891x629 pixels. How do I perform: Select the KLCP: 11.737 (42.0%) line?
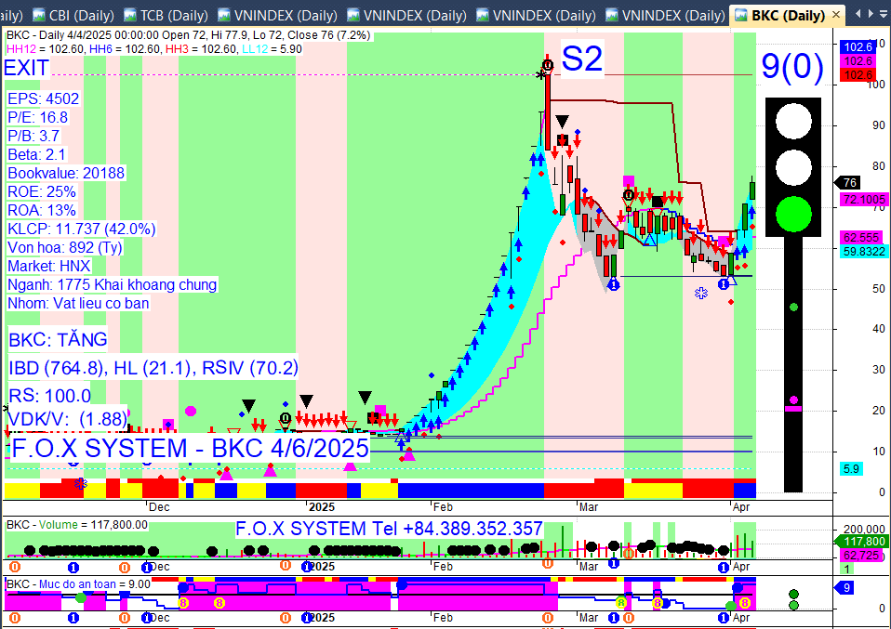click(x=81, y=229)
